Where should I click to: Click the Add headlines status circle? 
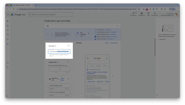click(95, 30)
